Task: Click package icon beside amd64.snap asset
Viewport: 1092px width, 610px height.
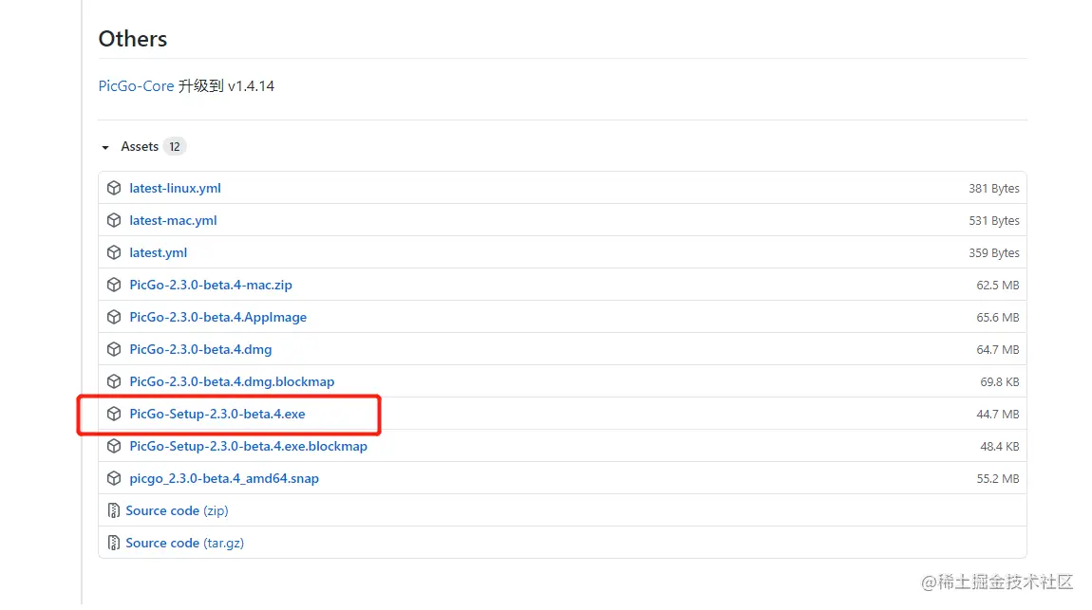Action: click(114, 478)
